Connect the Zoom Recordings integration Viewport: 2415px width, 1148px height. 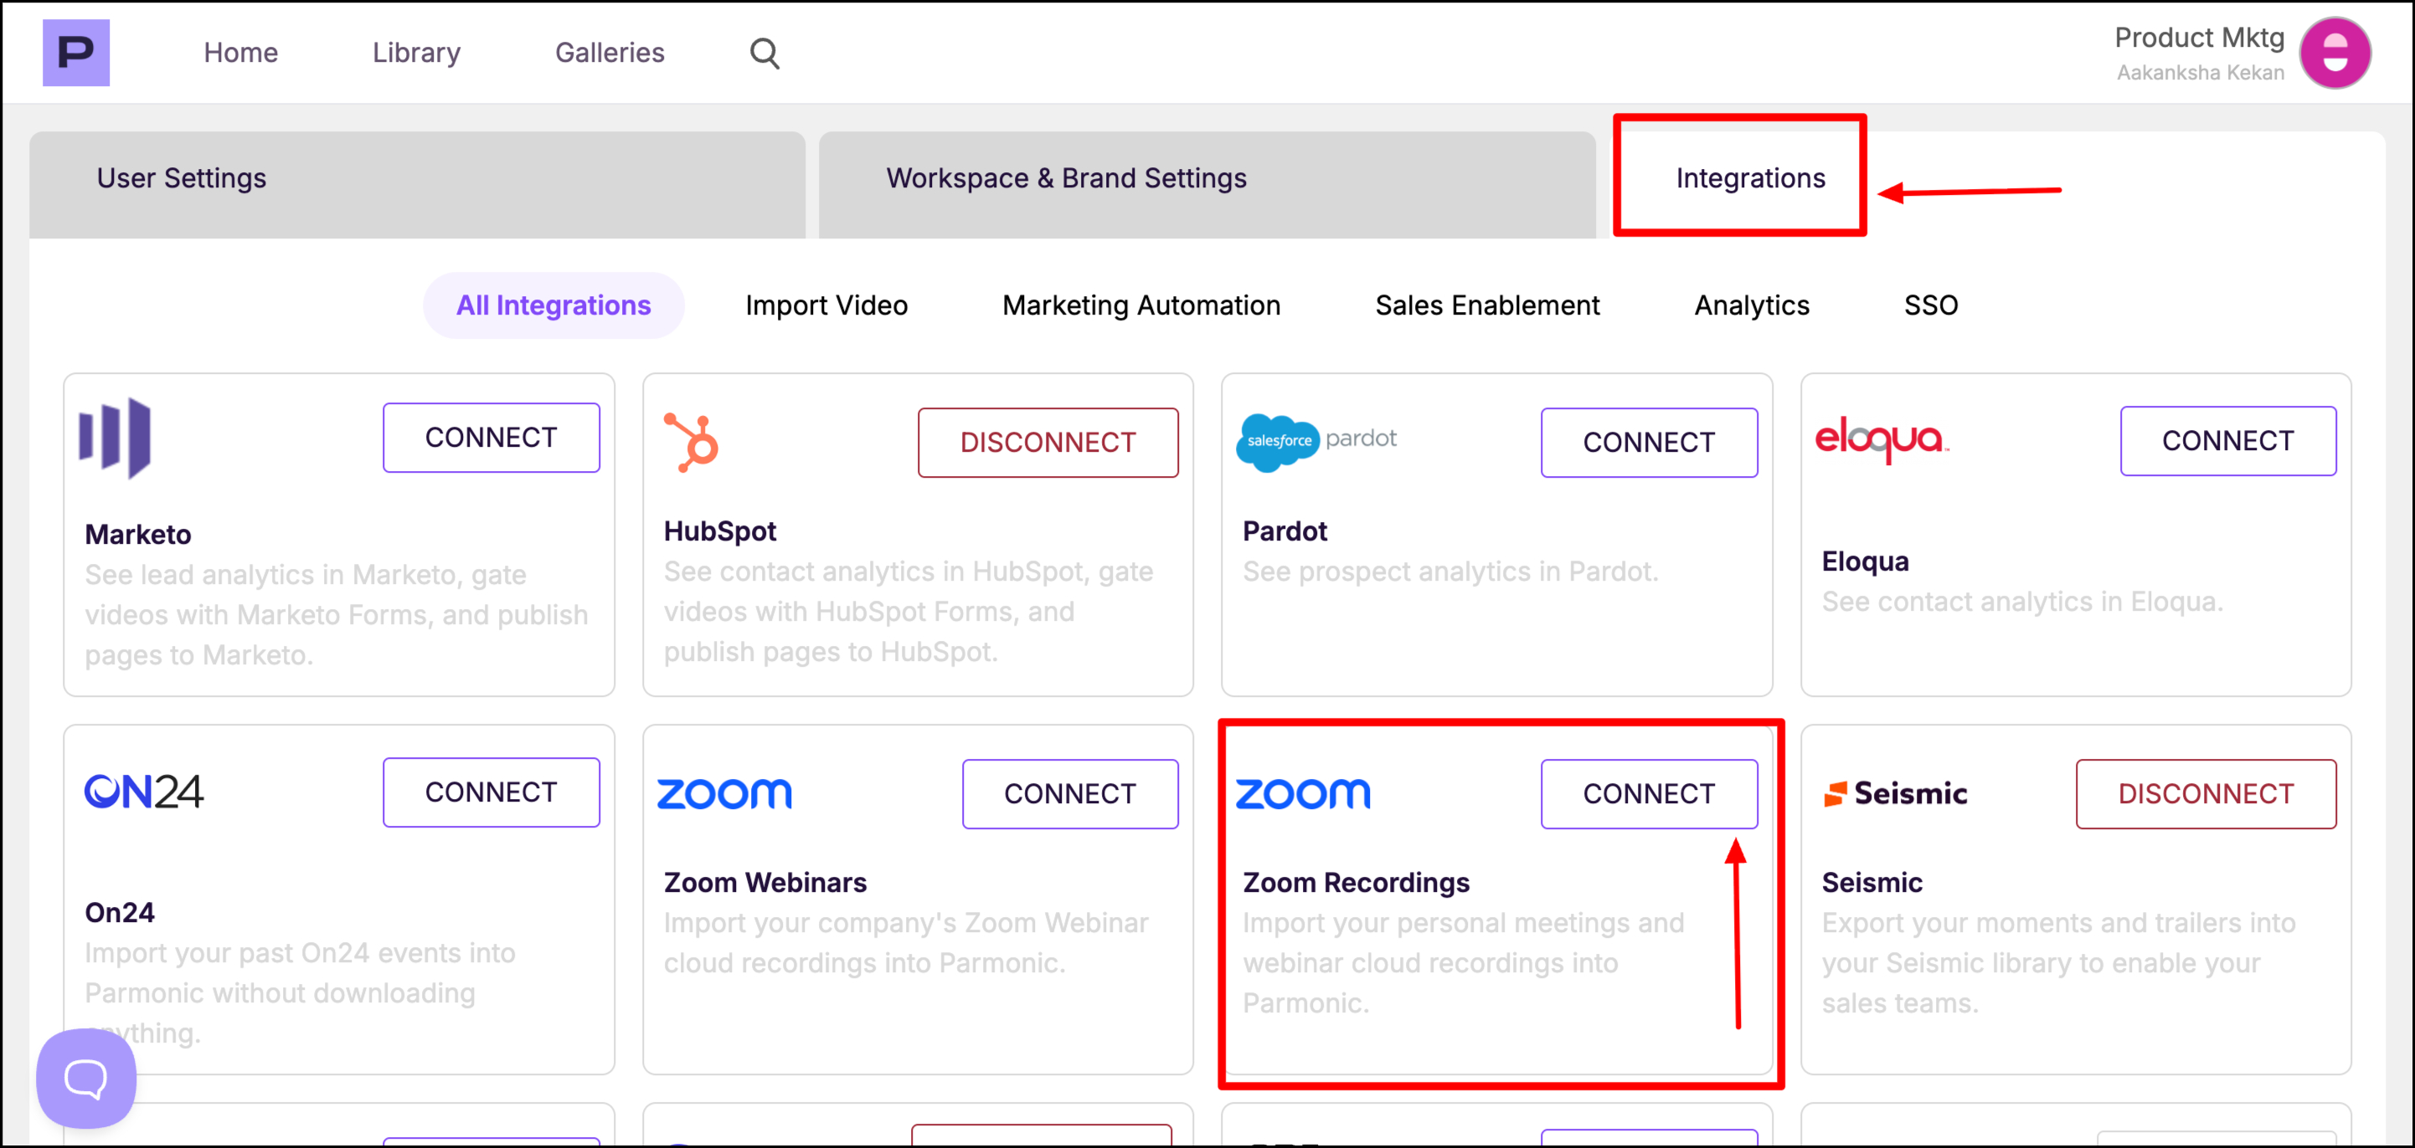click(1648, 794)
